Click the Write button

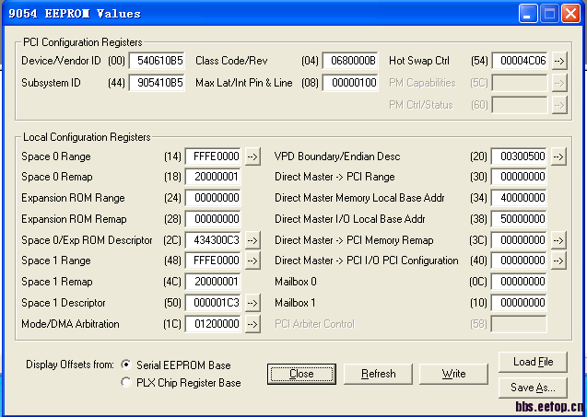coord(453,374)
